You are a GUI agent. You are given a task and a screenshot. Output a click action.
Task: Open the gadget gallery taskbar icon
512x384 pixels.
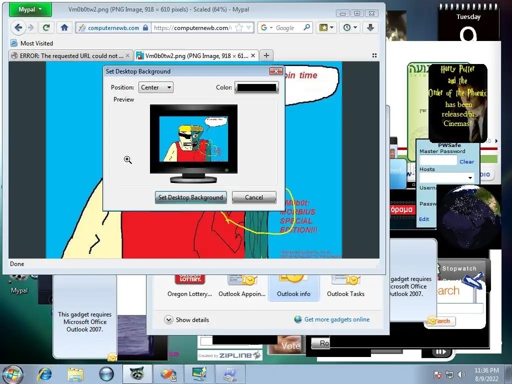pyautogui.click(x=168, y=374)
